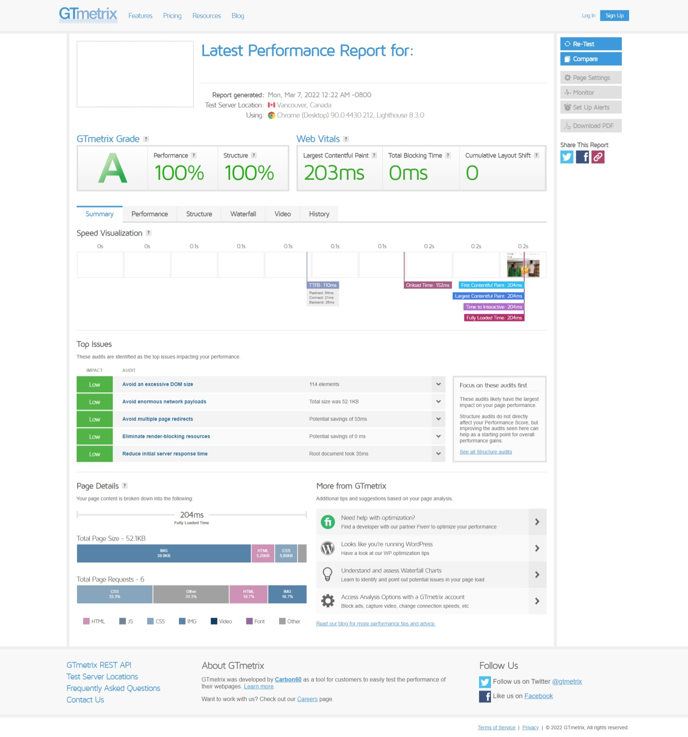Open the History tab
This screenshot has height=737, width=688.
point(319,214)
